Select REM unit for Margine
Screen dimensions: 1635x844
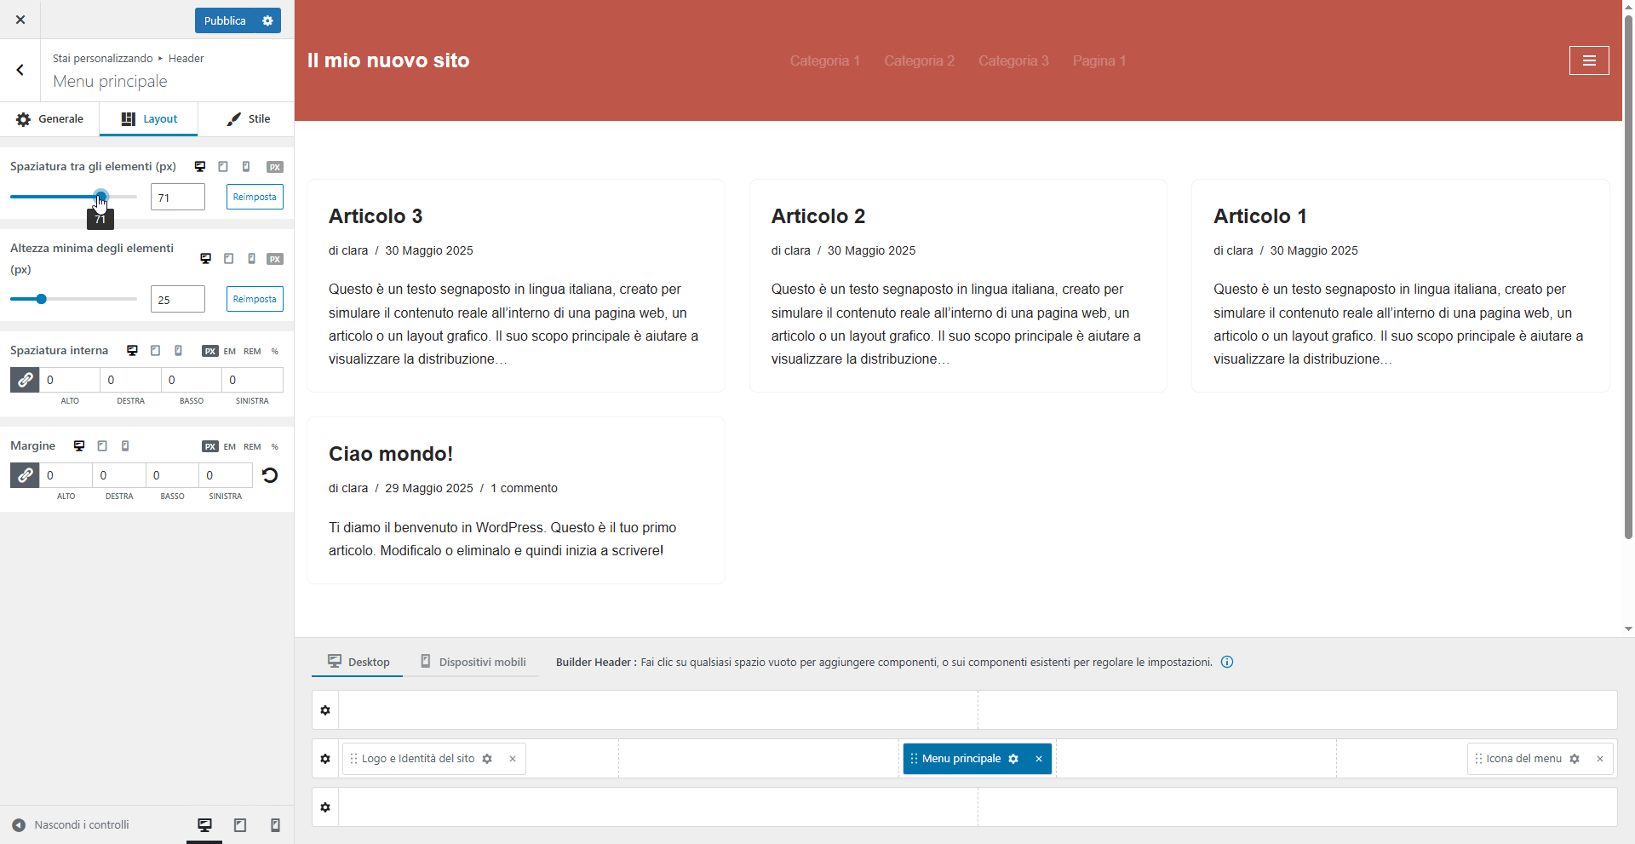pos(252,446)
